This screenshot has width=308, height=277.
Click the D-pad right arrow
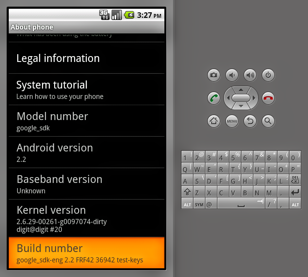point(254,98)
